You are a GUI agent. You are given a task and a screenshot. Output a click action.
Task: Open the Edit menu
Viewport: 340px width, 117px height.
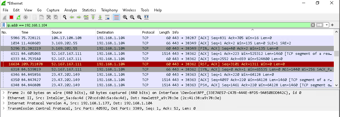point(16,10)
